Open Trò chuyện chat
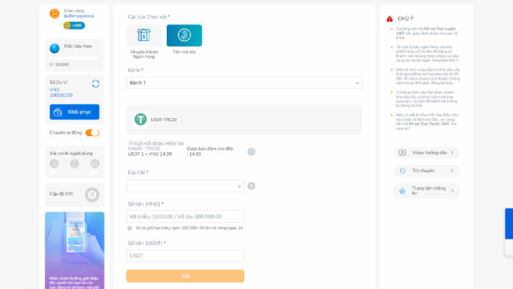Viewport: 513px width, 289px height. pyautogui.click(x=426, y=171)
